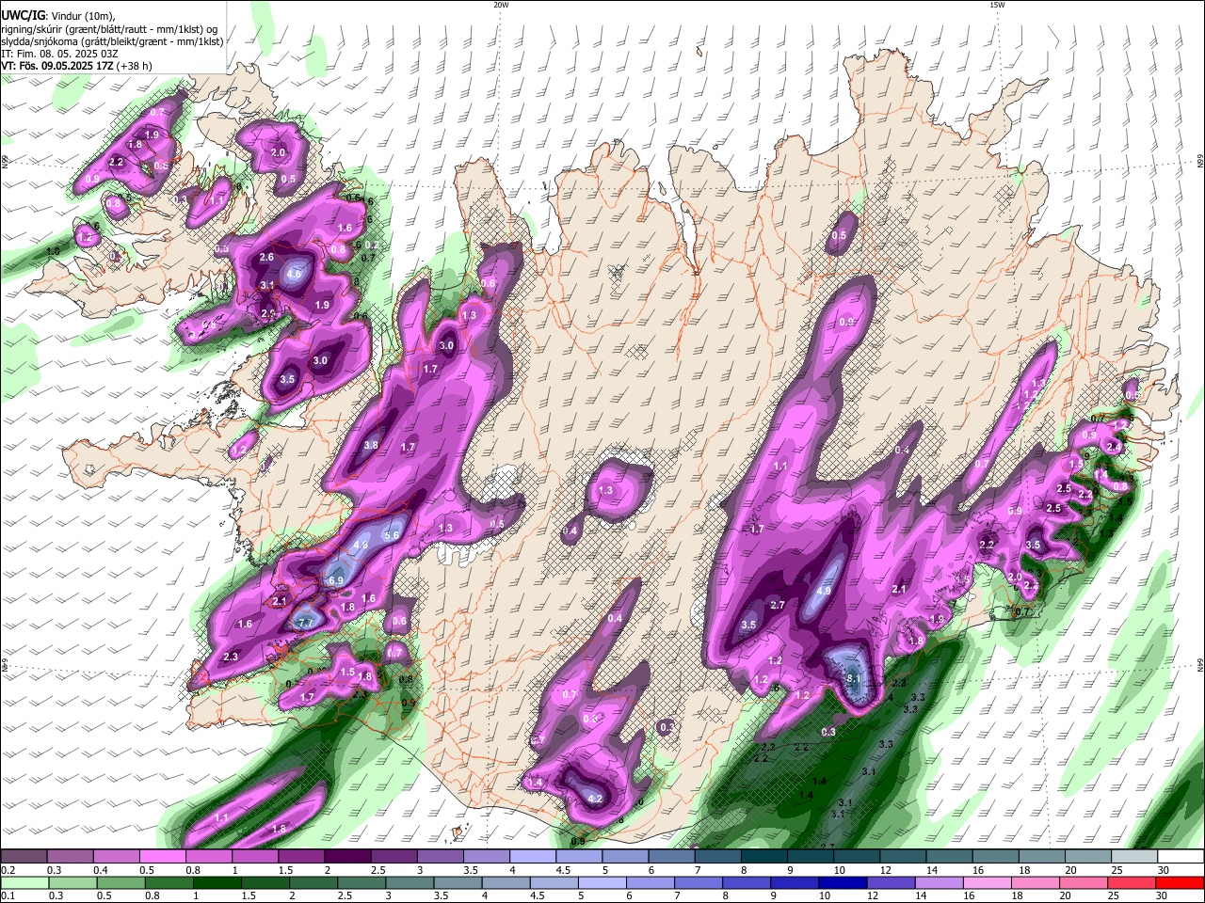
Task: Pick the pale lavender swatch between 4 and 4.5 in the upper legend
Action: point(531,856)
